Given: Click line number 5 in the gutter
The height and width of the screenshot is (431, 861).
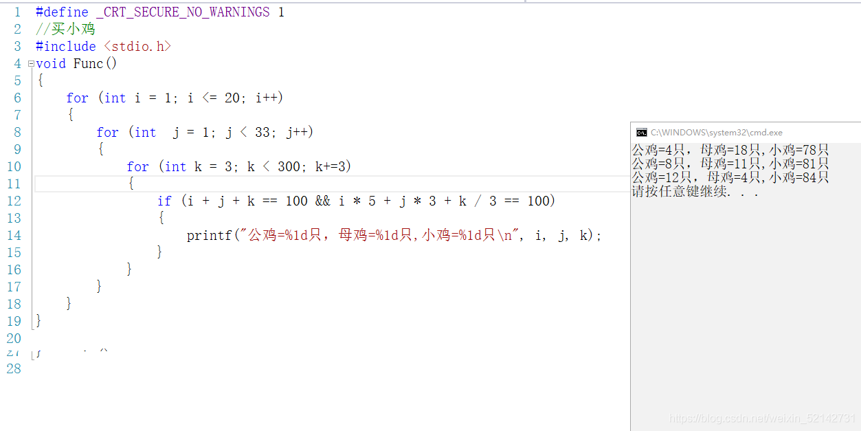Looking at the screenshot, I should tap(17, 81).
